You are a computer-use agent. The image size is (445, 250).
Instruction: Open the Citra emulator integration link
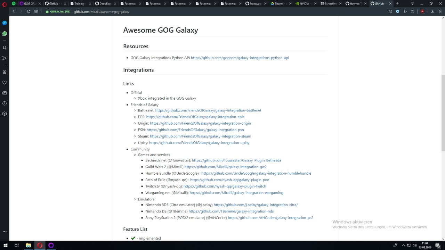(256, 205)
